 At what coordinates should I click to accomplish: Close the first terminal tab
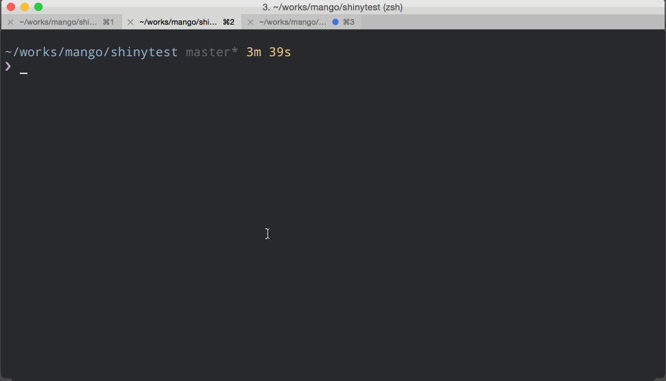(10, 22)
